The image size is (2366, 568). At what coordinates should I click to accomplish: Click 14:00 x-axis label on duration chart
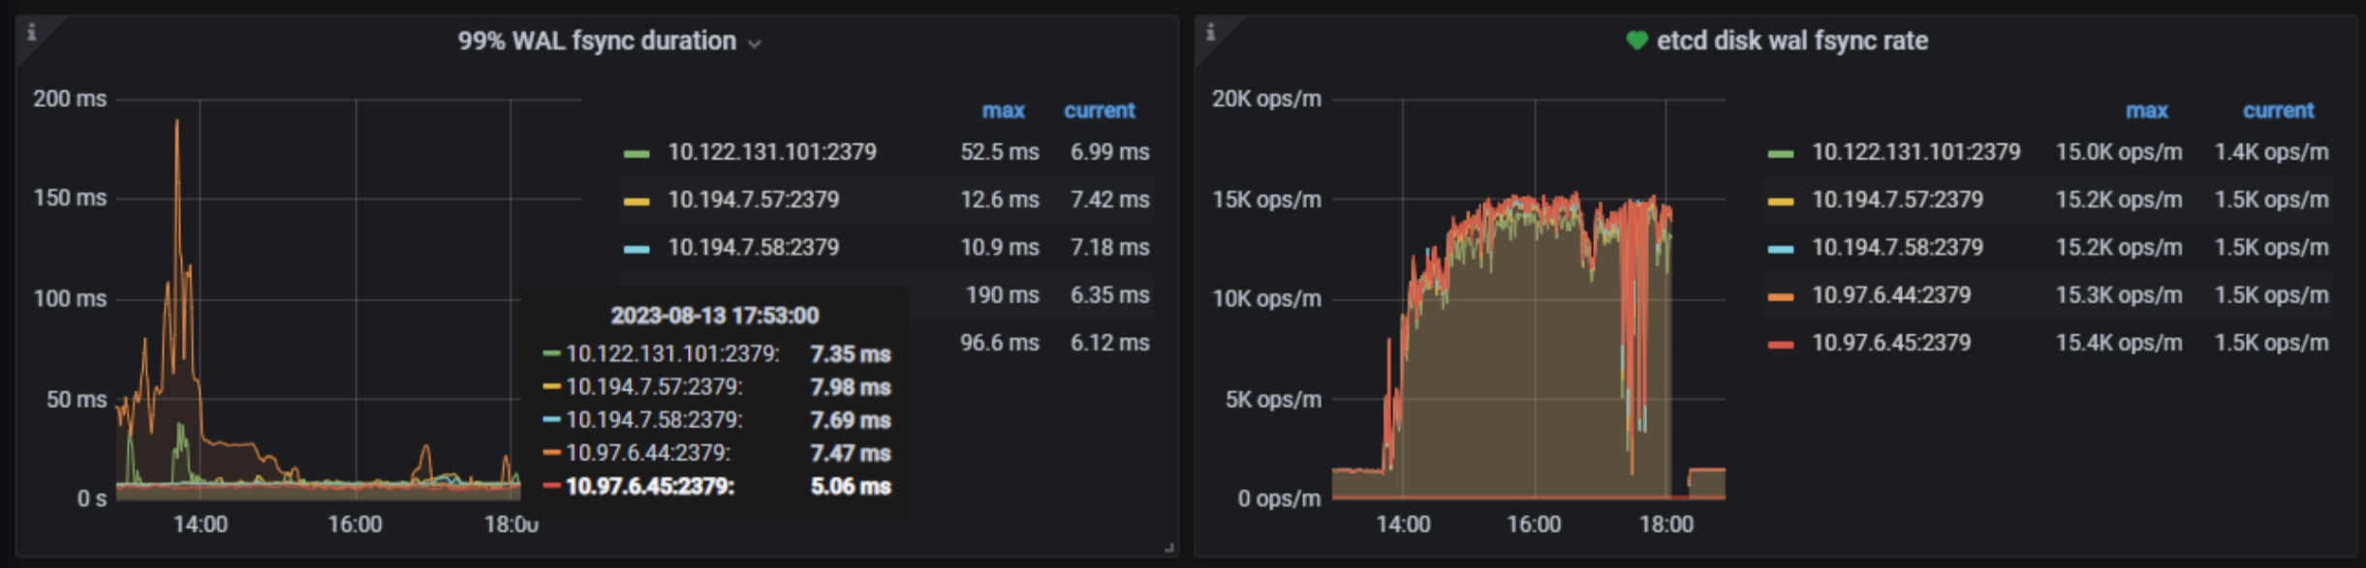201,524
